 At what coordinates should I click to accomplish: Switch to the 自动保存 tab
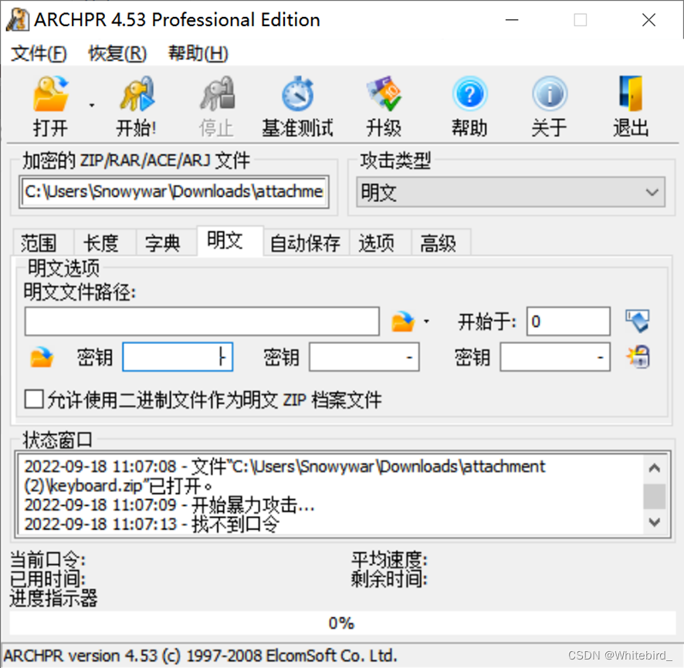click(x=306, y=243)
